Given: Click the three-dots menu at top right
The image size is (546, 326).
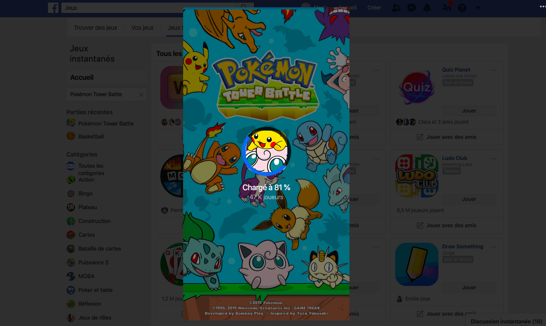Looking at the screenshot, I should coord(543,6).
